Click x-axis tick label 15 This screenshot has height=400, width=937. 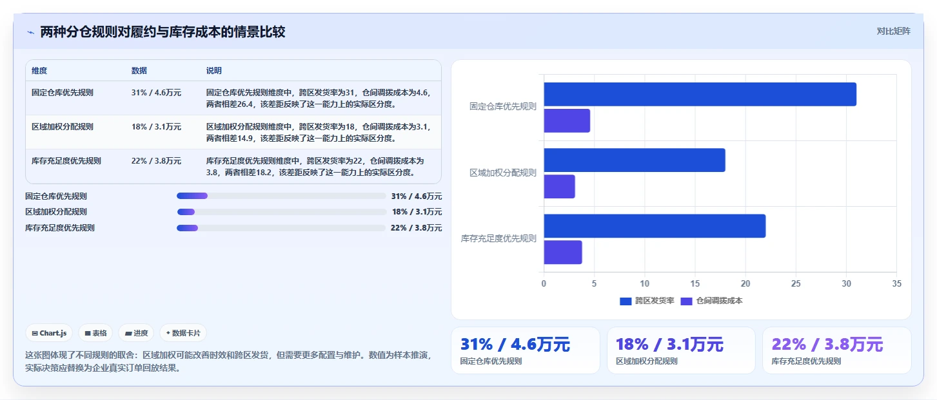pos(695,283)
